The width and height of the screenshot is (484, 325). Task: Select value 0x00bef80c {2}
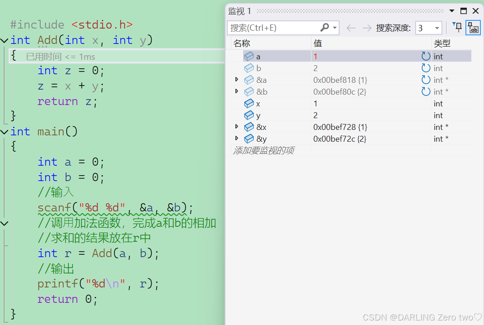[340, 92]
